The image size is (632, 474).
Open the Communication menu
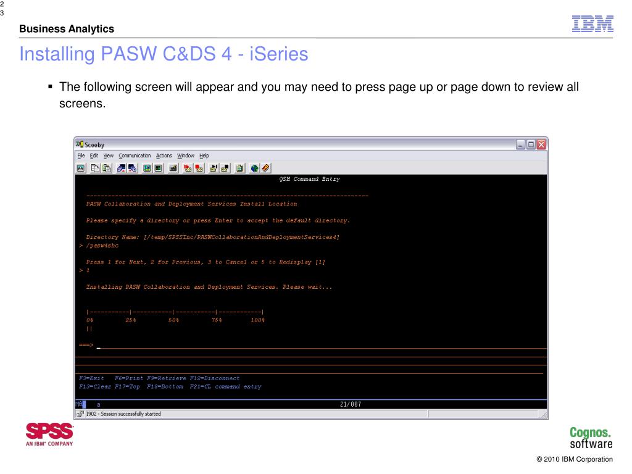[135, 156]
